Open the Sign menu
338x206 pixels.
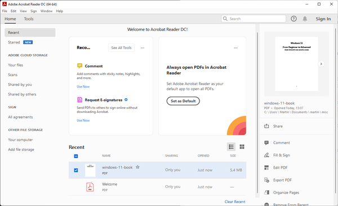(33, 11)
